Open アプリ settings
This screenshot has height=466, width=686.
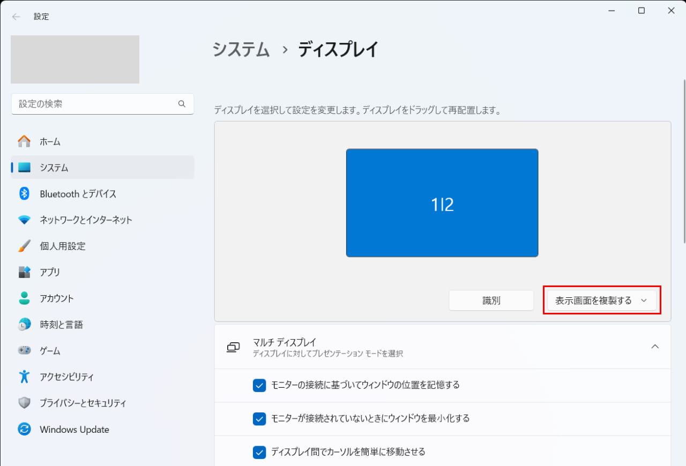102,272
